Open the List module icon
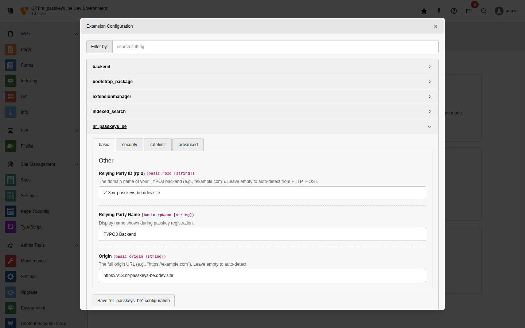 (x=11, y=97)
